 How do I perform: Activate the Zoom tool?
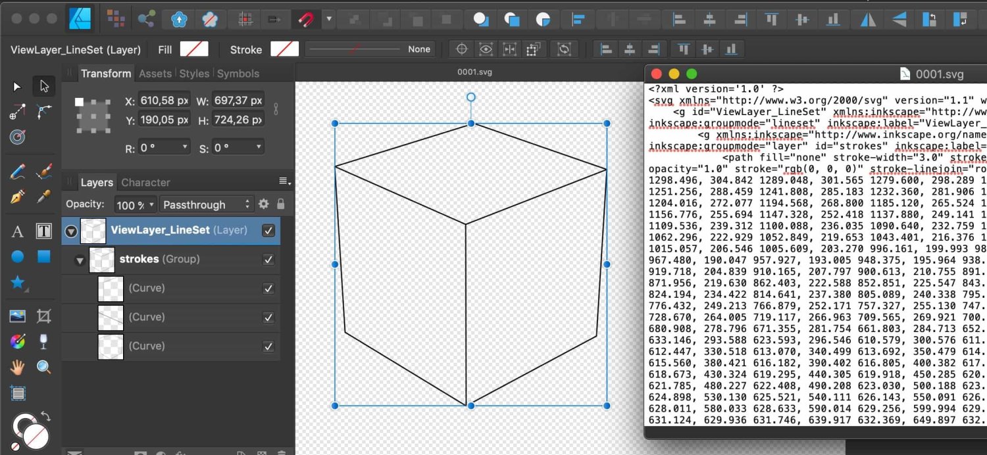43,367
